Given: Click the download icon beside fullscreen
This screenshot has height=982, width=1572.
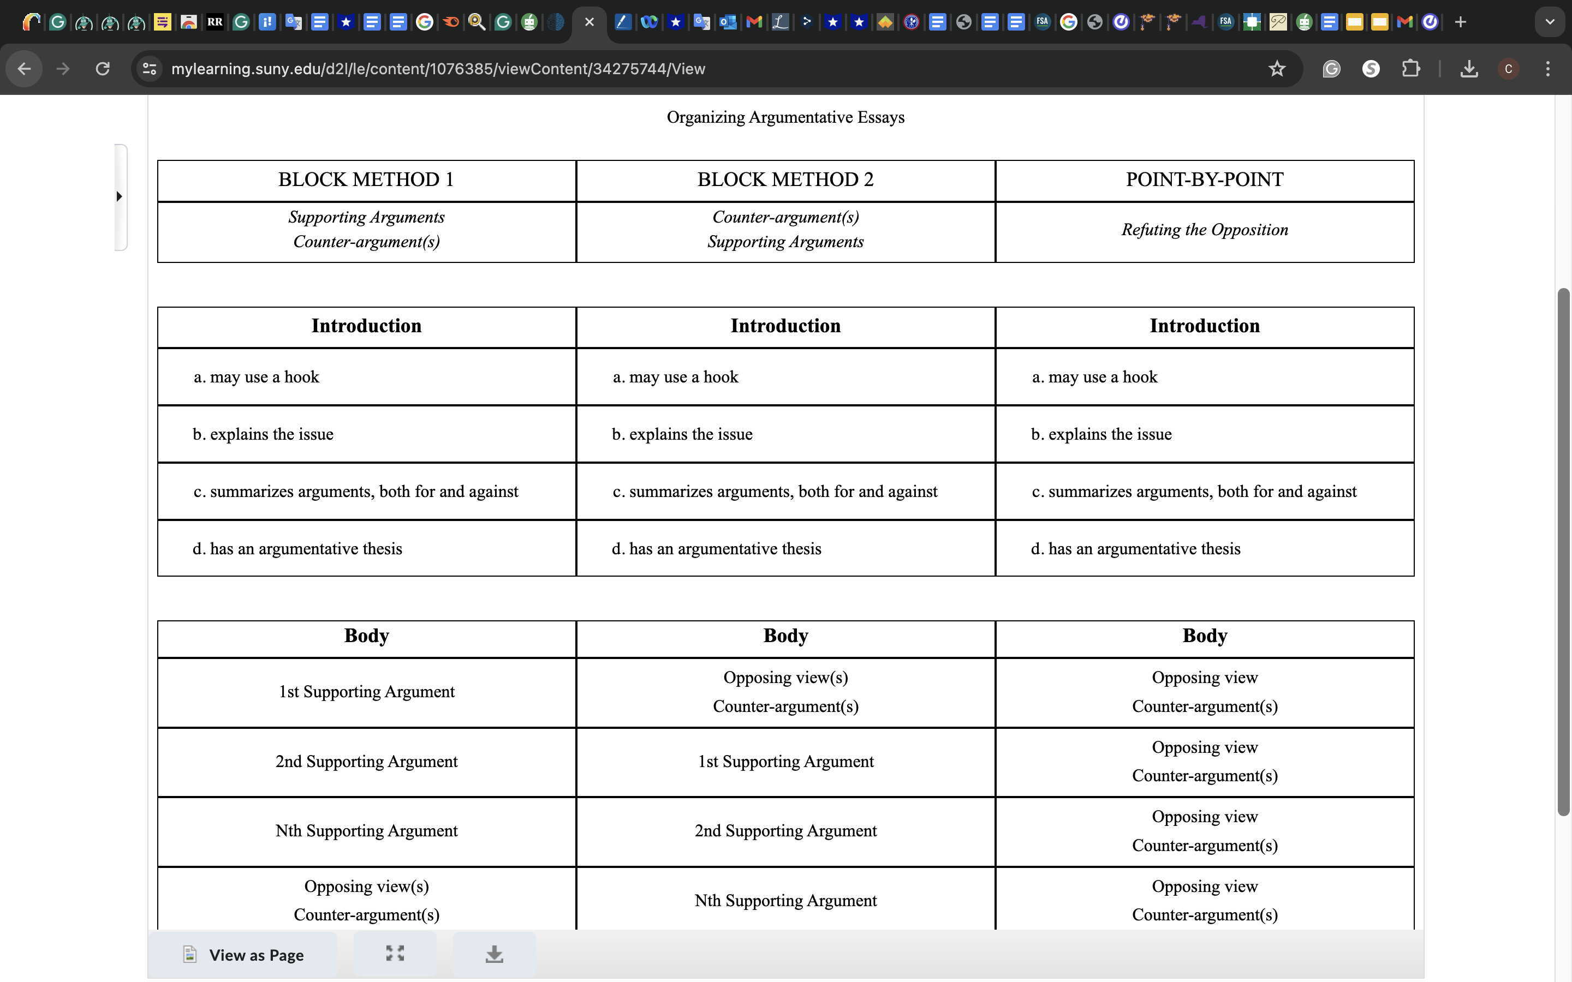Looking at the screenshot, I should pos(495,954).
